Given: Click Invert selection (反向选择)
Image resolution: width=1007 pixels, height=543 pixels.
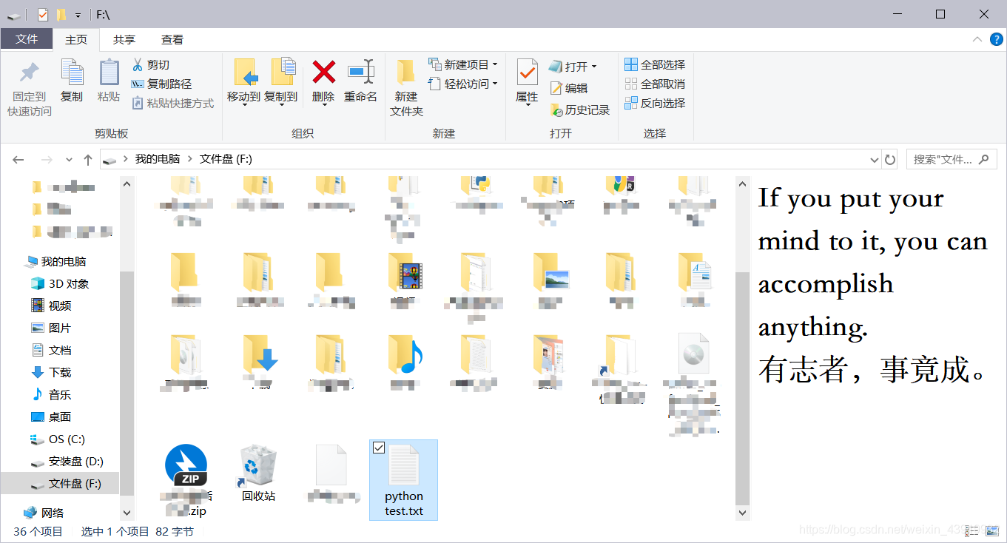Looking at the screenshot, I should pyautogui.click(x=655, y=104).
